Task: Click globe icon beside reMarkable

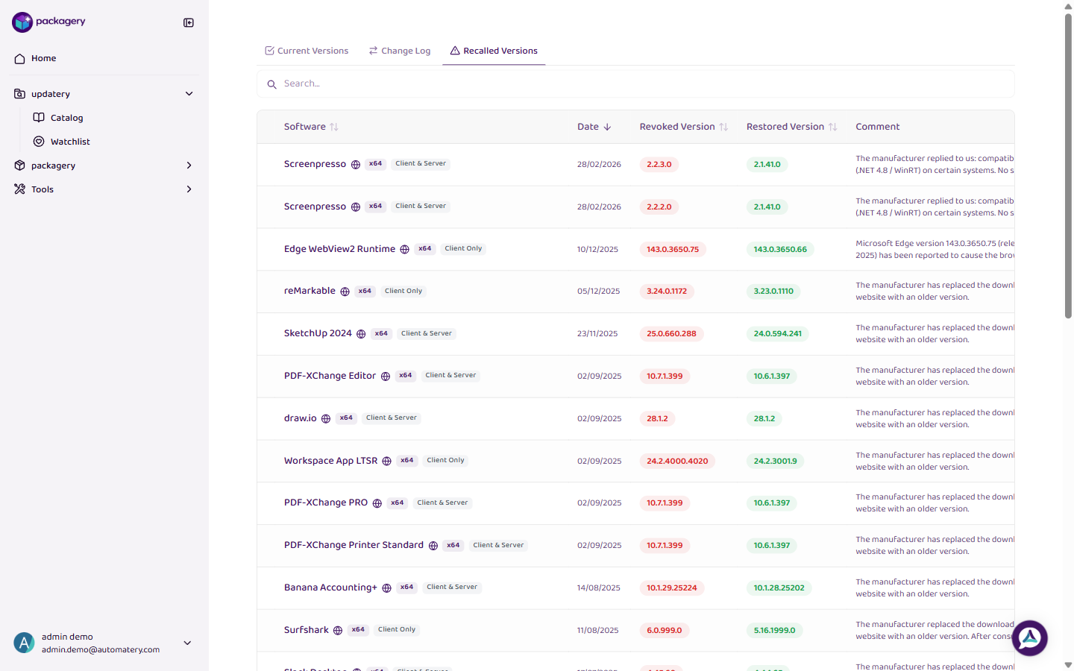Action: pos(345,292)
